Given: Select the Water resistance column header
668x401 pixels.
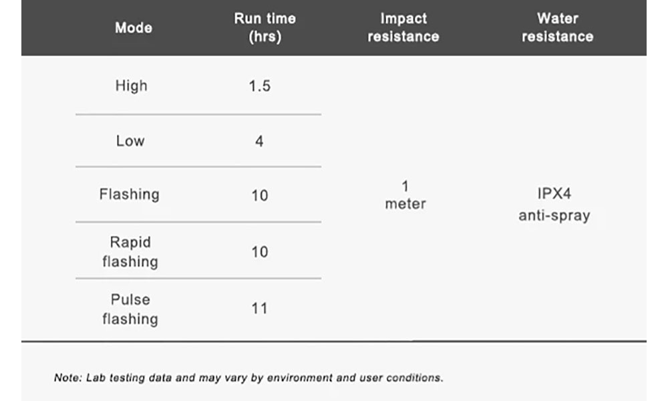Looking at the screenshot, I should tap(557, 28).
